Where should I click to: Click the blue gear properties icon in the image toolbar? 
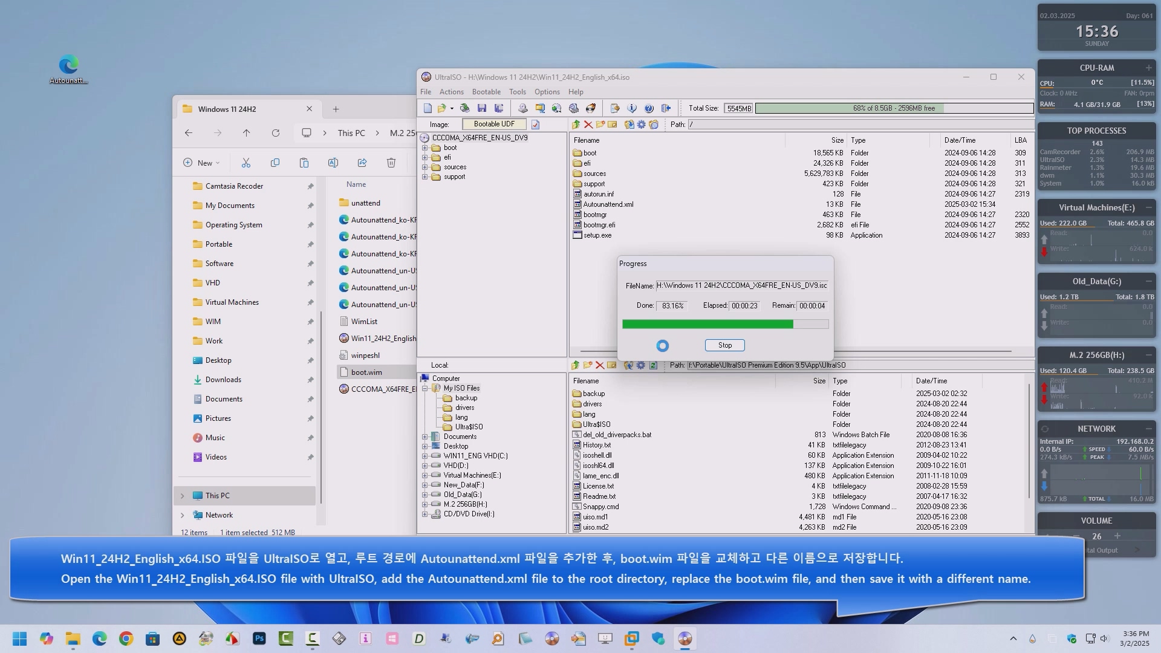(641, 125)
